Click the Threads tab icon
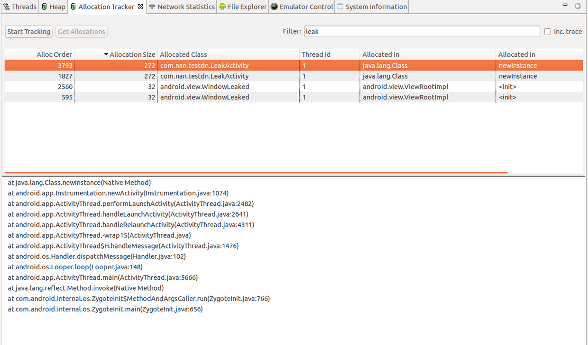The height and width of the screenshot is (345, 588). [6, 7]
